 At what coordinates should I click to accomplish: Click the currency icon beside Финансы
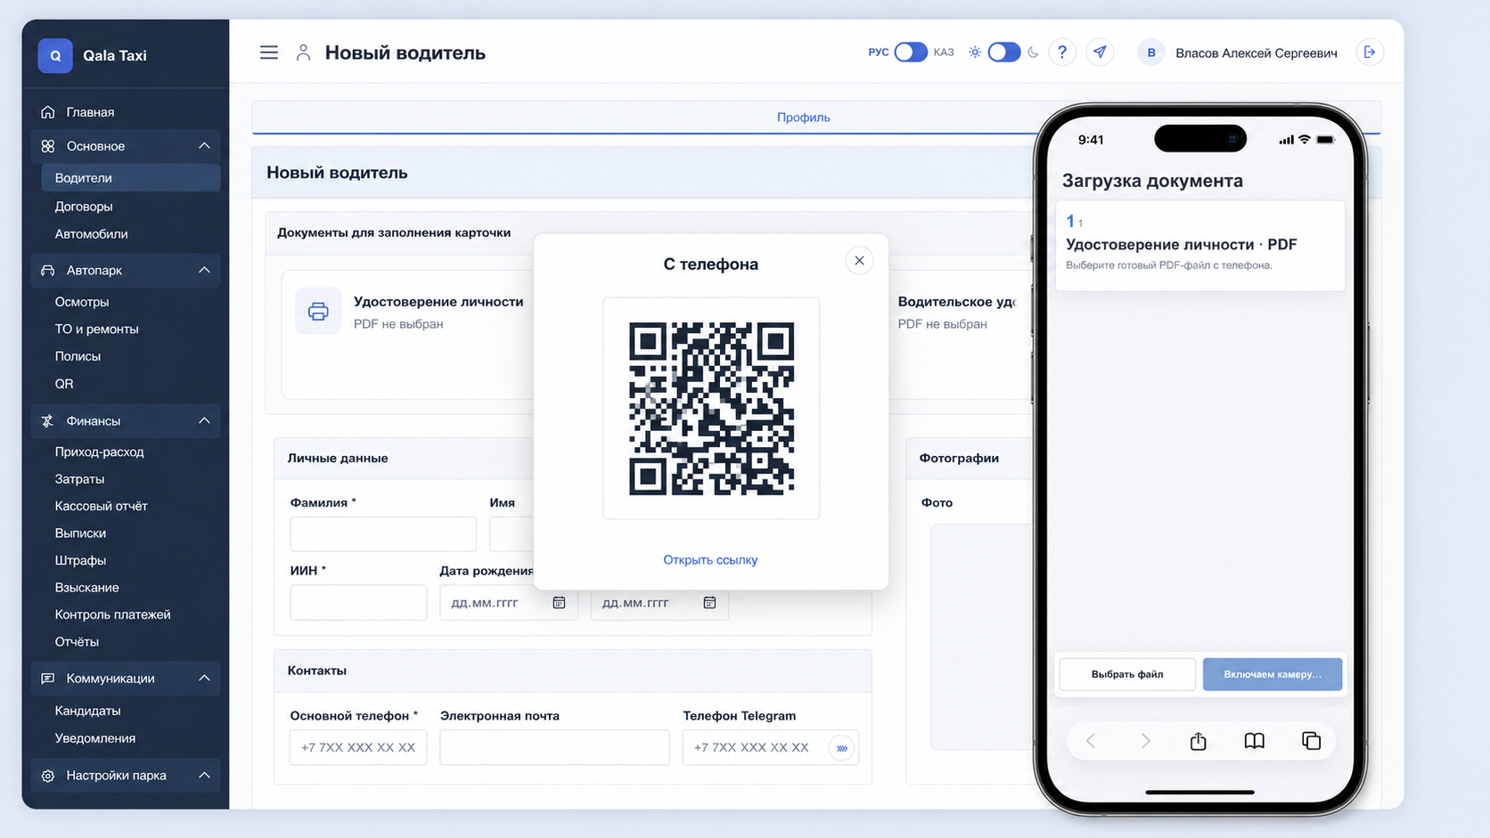coord(48,420)
